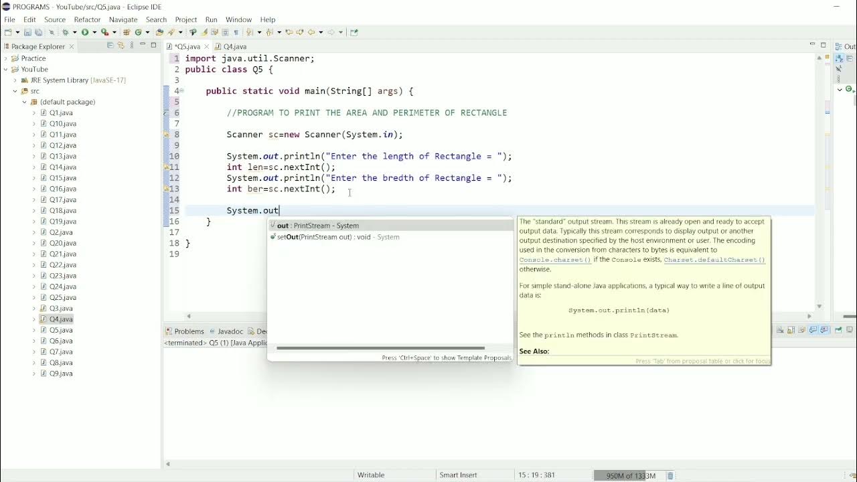Select Q4.java in Package Explorer
857x482 pixels.
pos(61,319)
